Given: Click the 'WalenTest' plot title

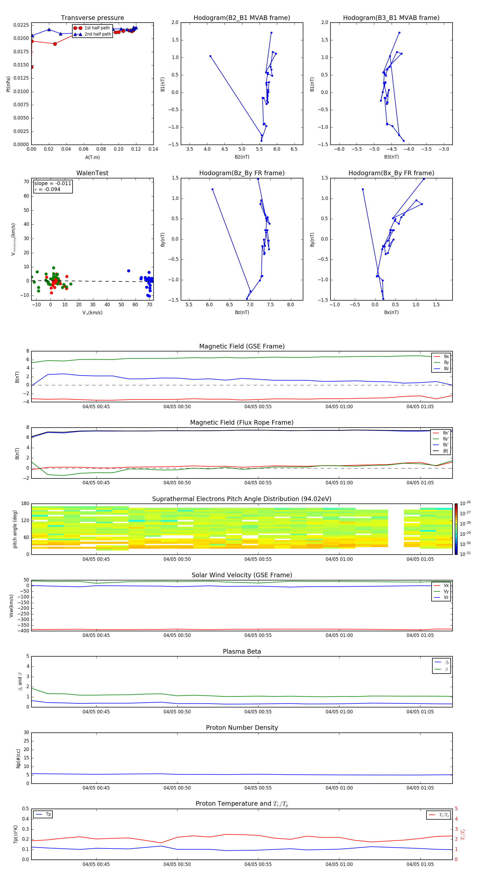Looking at the screenshot, I should [92, 173].
